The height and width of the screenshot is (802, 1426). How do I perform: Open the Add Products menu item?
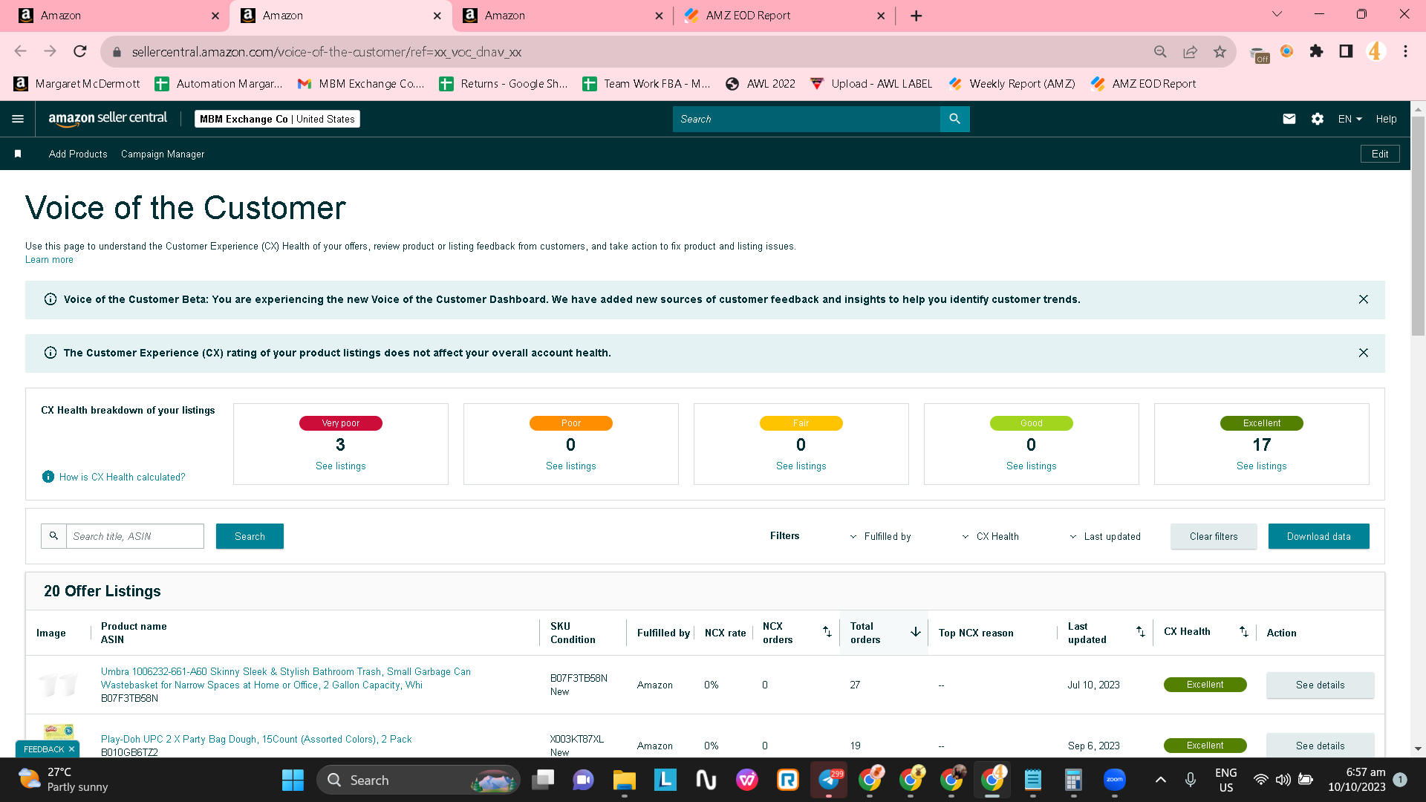78,154
